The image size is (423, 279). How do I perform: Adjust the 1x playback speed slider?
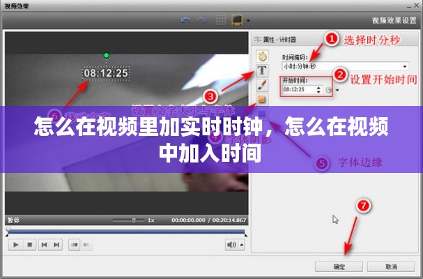tap(134, 220)
